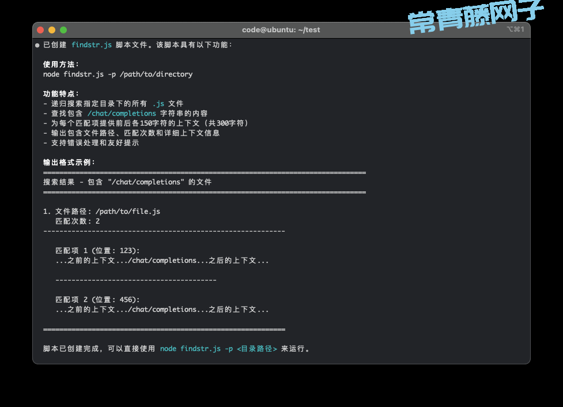Click the 匹配项 2 (位置: 456) line
The image size is (563, 407).
97,300
